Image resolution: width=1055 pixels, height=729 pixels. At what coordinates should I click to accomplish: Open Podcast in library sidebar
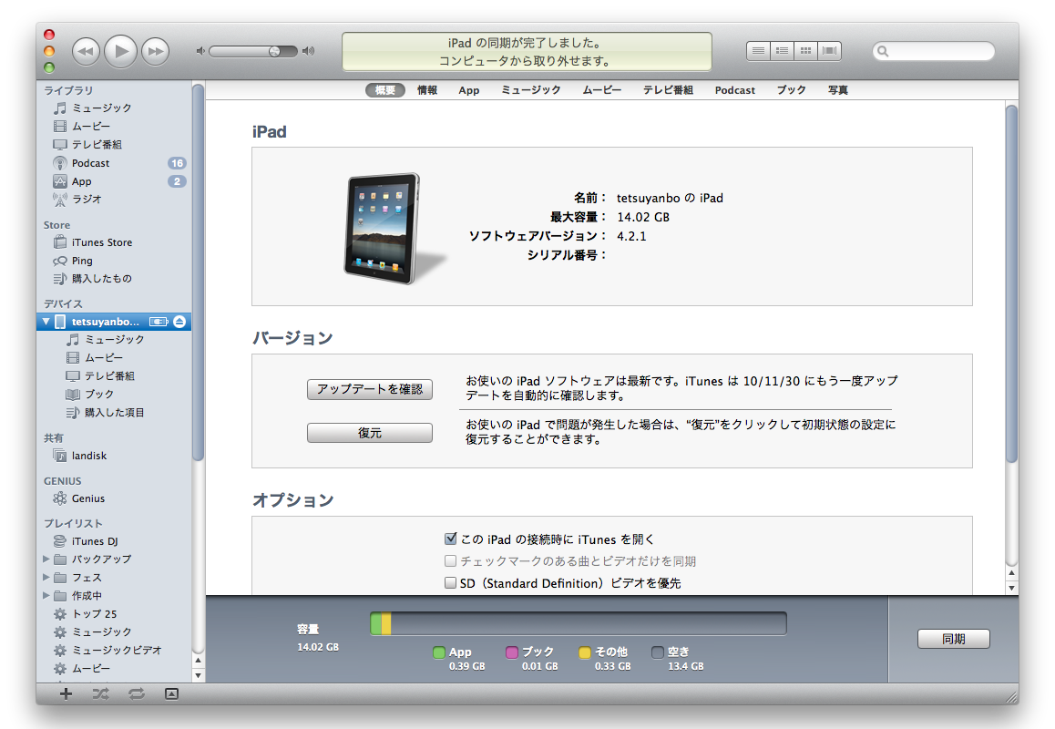pyautogui.click(x=114, y=163)
